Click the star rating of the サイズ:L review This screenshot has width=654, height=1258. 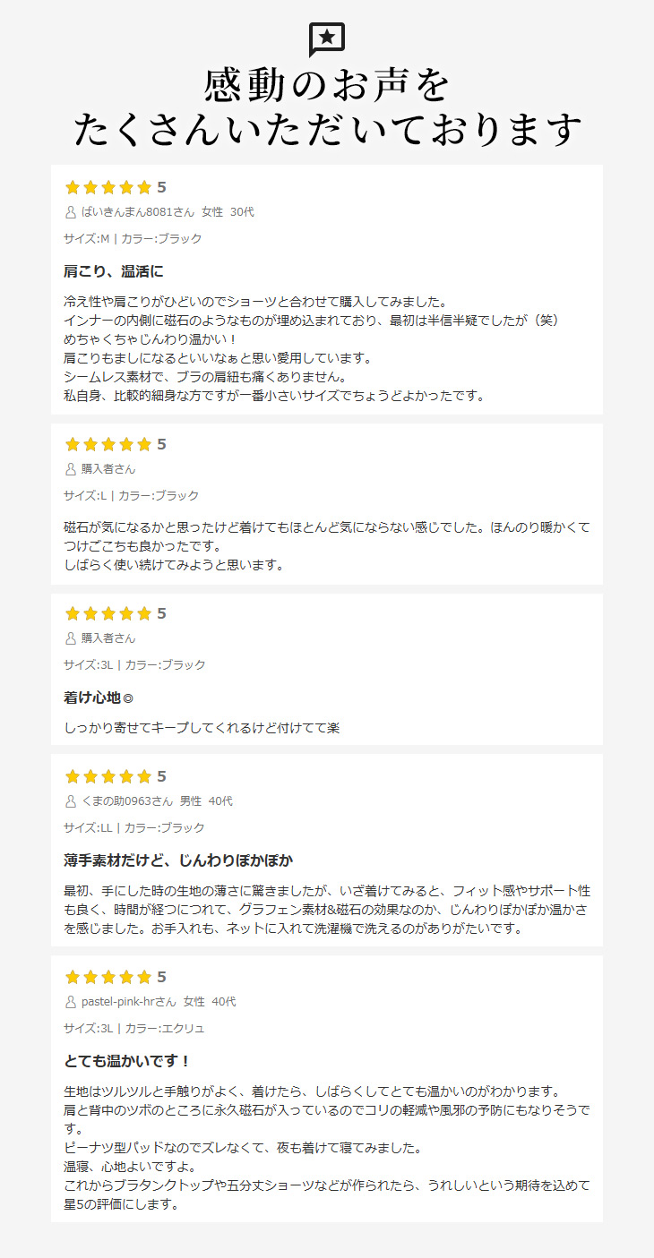108,444
